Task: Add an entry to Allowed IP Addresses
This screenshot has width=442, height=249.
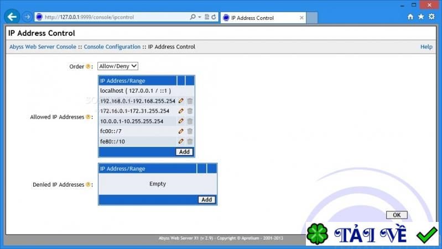Action: [x=184, y=152]
